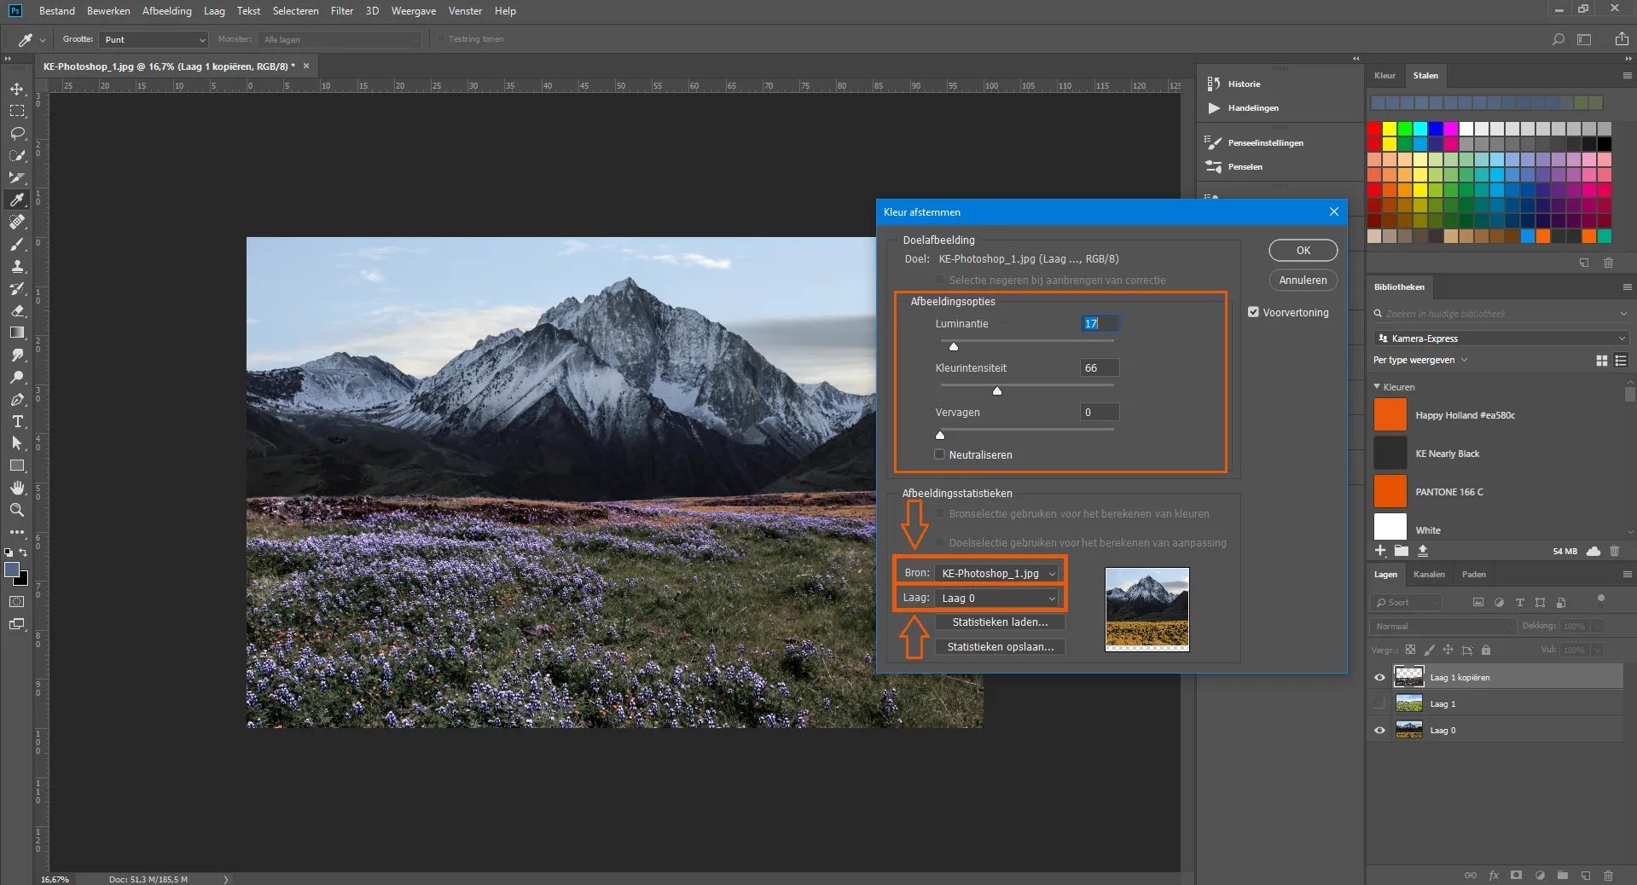The image size is (1637, 885).
Task: Open the Laag dropdown in dialog
Action: (997, 598)
